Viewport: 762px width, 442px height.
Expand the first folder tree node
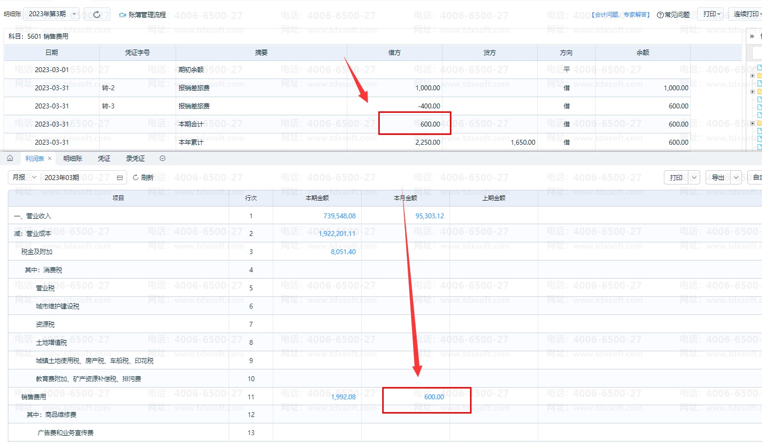(x=752, y=76)
